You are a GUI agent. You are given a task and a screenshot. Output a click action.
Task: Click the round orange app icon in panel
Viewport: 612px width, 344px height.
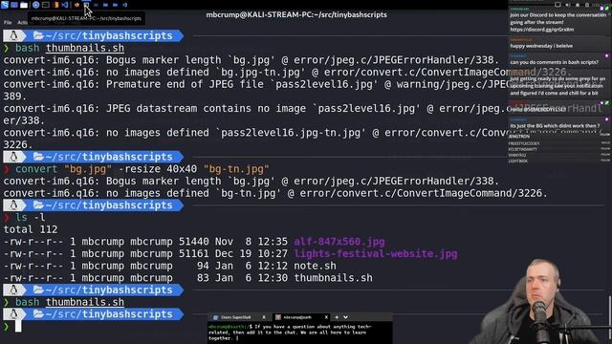pyautogui.click(x=76, y=5)
